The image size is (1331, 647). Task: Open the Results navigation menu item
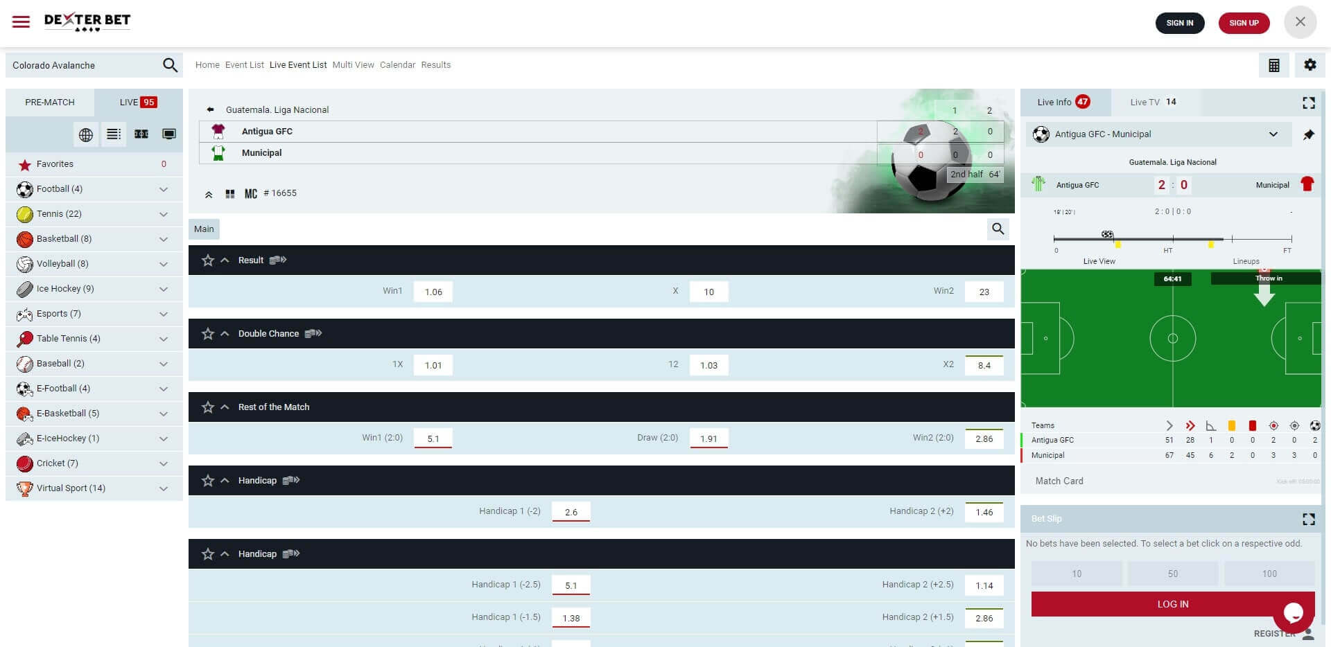coord(436,64)
